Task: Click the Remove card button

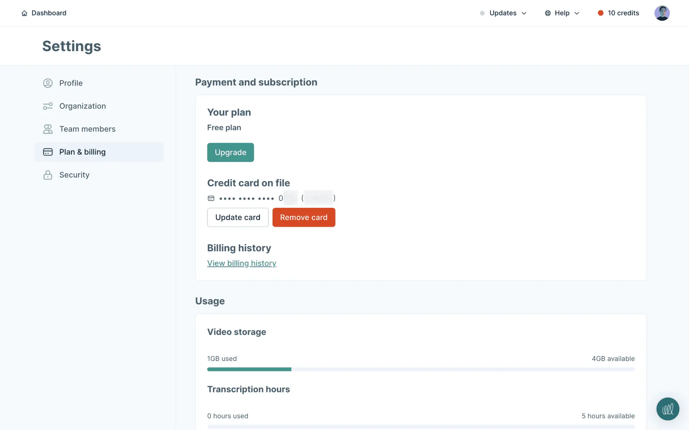Action: [304, 218]
